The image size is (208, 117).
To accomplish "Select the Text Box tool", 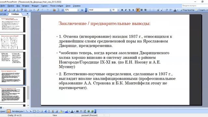I will (x=42, y=111).
